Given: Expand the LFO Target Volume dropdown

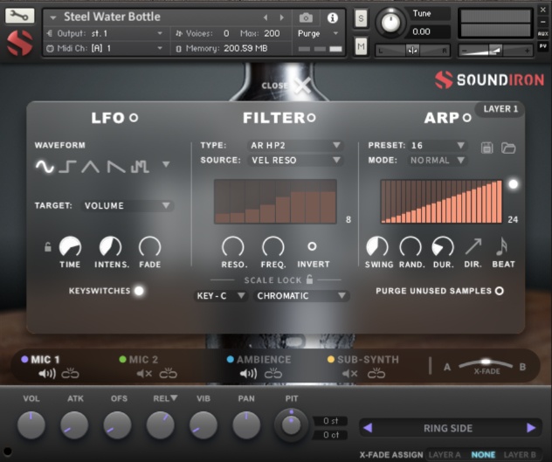Looking at the screenshot, I should [x=128, y=206].
